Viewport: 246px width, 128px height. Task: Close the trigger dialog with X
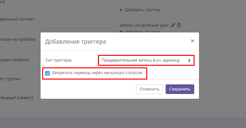pyautogui.click(x=192, y=41)
